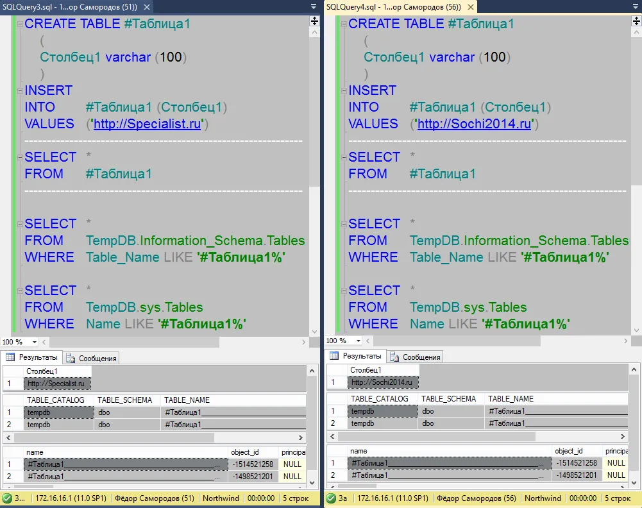Image resolution: width=642 pixels, height=508 pixels.
Task: Open Сообщения tab in left pane
Action: pyautogui.click(x=92, y=358)
